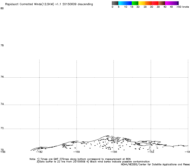Click the legend label 25

pos(145,7)
